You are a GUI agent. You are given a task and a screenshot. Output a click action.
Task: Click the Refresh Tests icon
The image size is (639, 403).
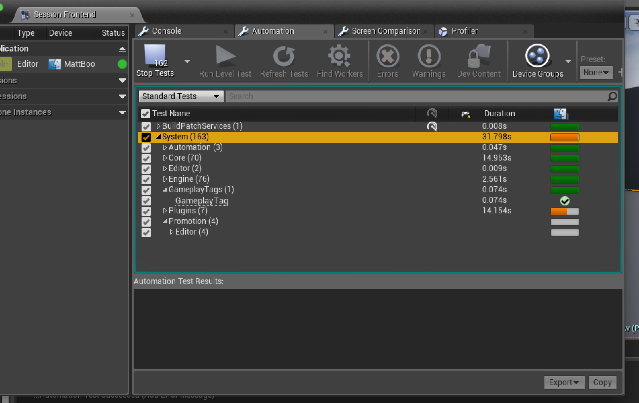[x=284, y=56]
